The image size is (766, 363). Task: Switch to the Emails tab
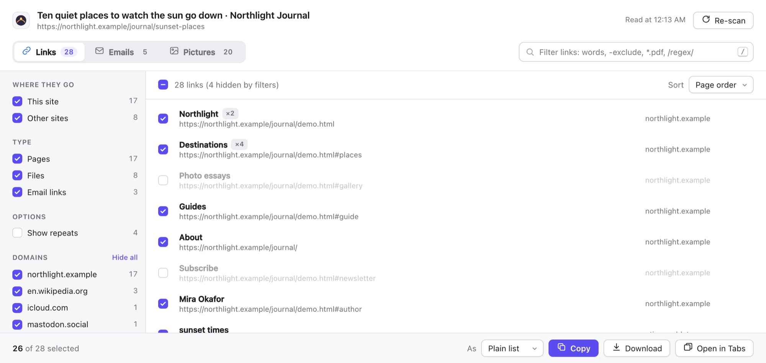pyautogui.click(x=121, y=52)
